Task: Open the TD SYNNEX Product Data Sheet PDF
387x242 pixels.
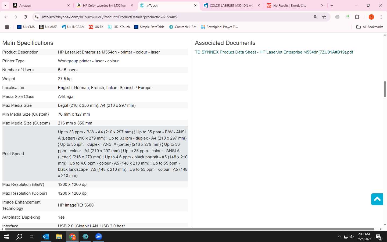Action: [x=274, y=52]
